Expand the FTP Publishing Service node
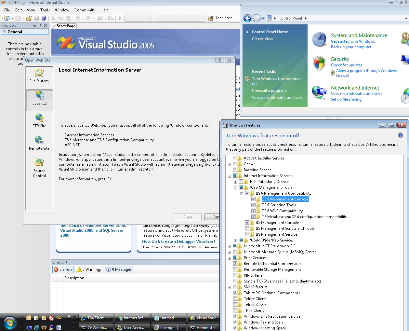 click(235, 182)
